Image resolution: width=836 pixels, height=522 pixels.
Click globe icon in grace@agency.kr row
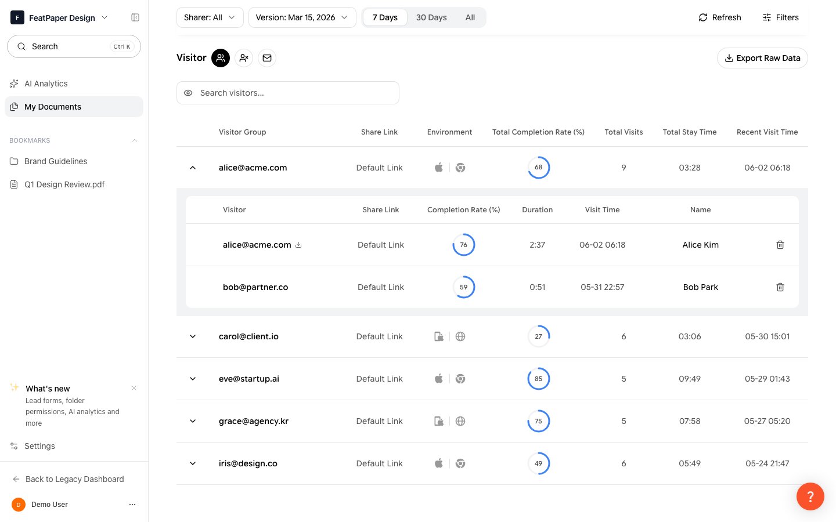(x=460, y=421)
